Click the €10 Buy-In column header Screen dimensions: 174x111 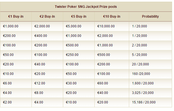pos(112,16)
